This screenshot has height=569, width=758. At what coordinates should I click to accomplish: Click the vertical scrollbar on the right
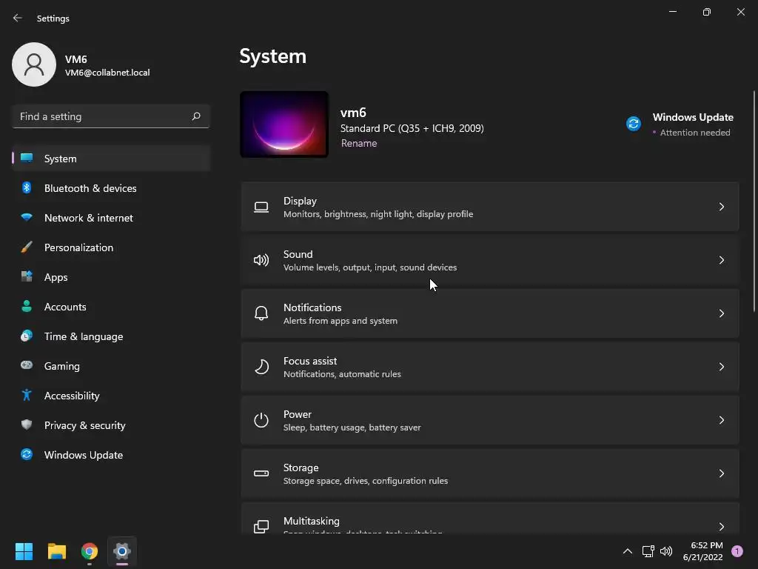click(754, 201)
